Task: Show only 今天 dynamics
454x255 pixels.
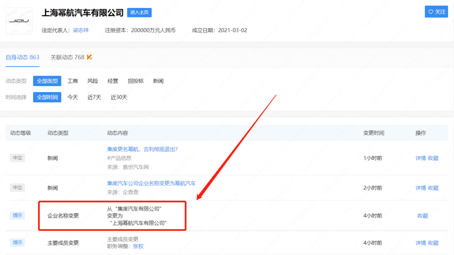Action: point(73,97)
